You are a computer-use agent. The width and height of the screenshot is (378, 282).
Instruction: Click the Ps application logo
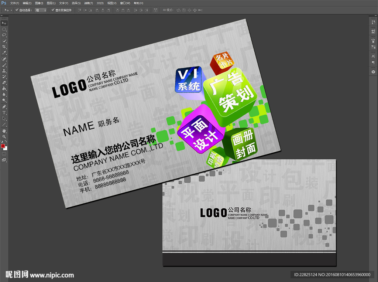(x=4, y=3)
